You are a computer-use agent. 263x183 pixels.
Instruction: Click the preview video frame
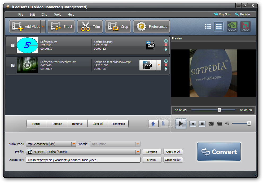click(213, 73)
